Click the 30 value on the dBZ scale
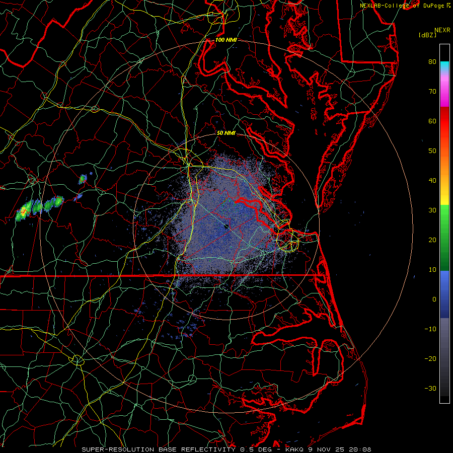This screenshot has width=453, height=453. coord(432,210)
